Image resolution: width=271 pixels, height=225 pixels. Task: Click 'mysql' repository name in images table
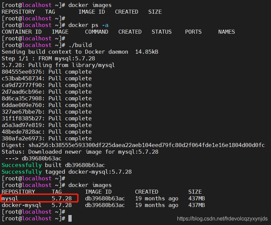10,199
